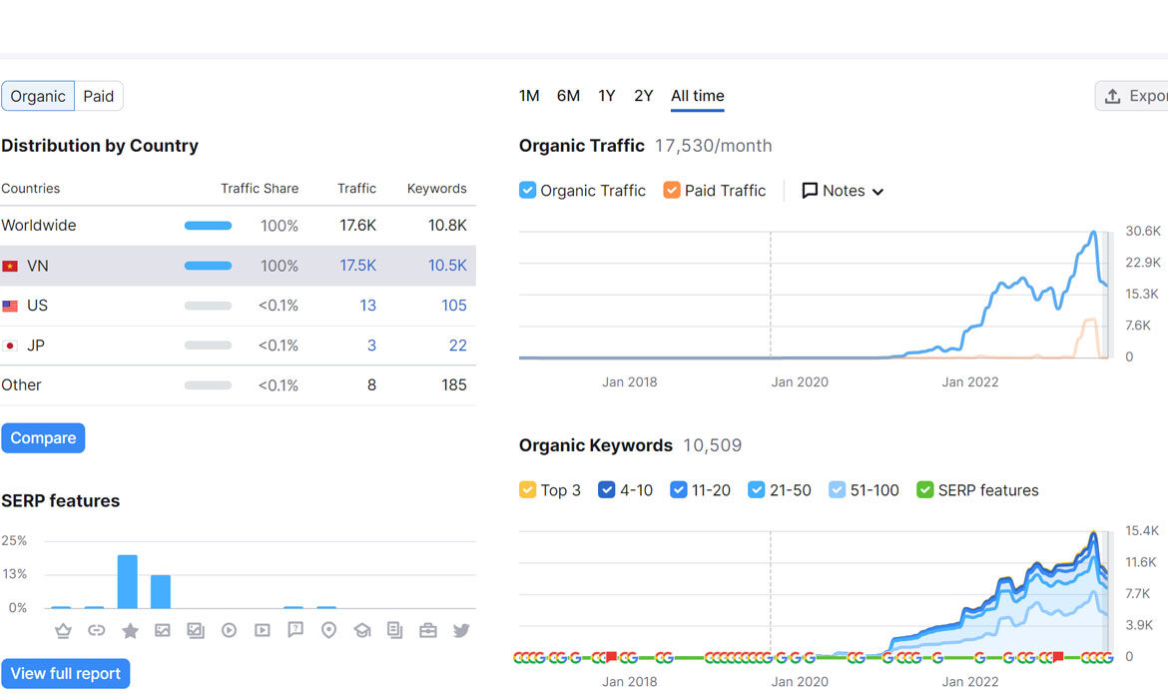
Task: Uncheck the green SERP features checkbox
Action: click(x=925, y=489)
